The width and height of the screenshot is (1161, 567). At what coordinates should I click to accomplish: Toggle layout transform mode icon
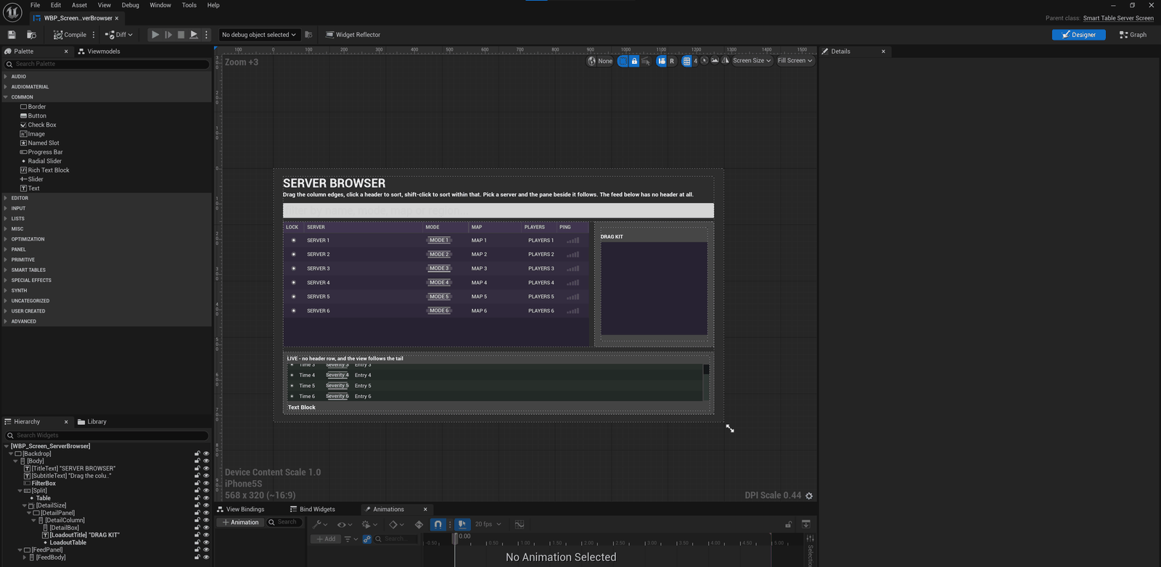coord(661,61)
